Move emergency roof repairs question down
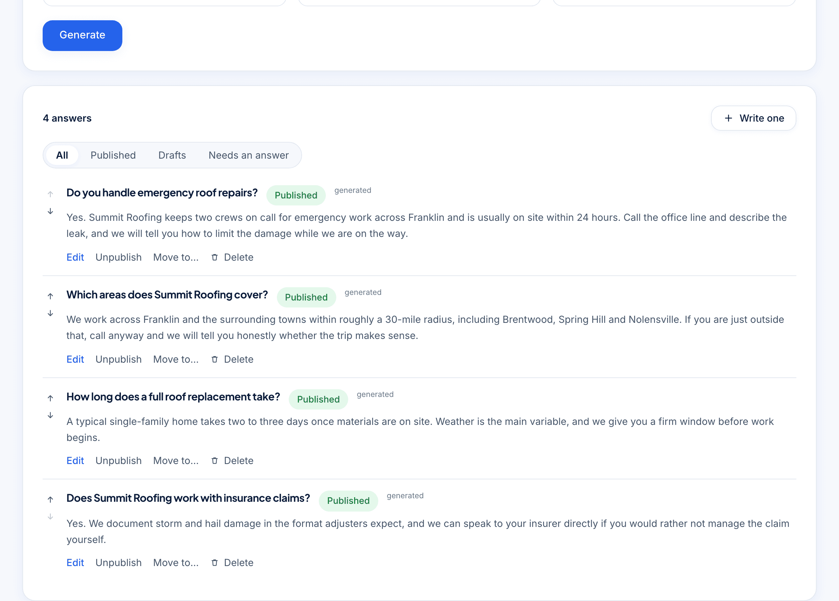 point(50,211)
